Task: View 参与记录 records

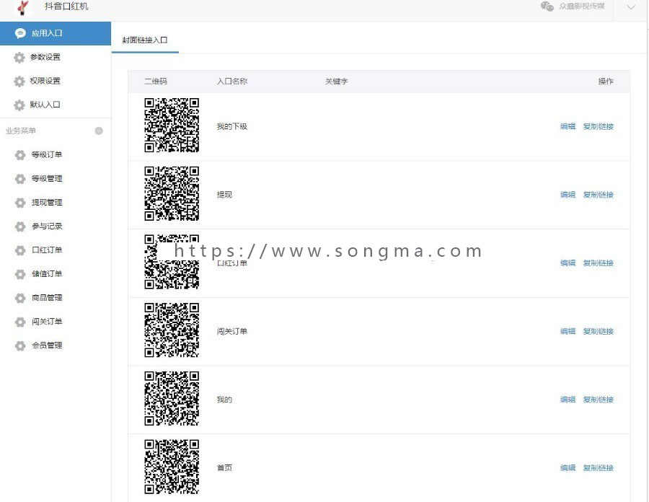Action: coord(47,226)
